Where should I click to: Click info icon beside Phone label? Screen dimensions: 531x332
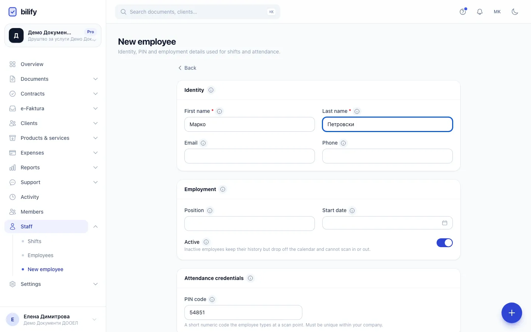[343, 143]
